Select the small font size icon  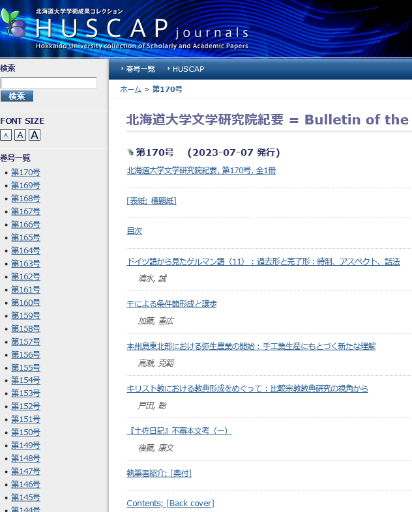pos(6,135)
